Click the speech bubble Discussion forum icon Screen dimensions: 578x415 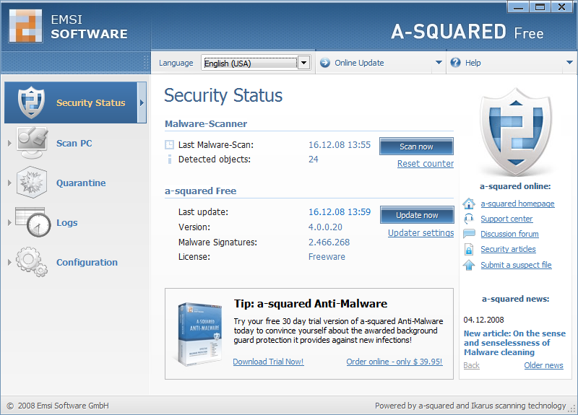pyautogui.click(x=469, y=234)
